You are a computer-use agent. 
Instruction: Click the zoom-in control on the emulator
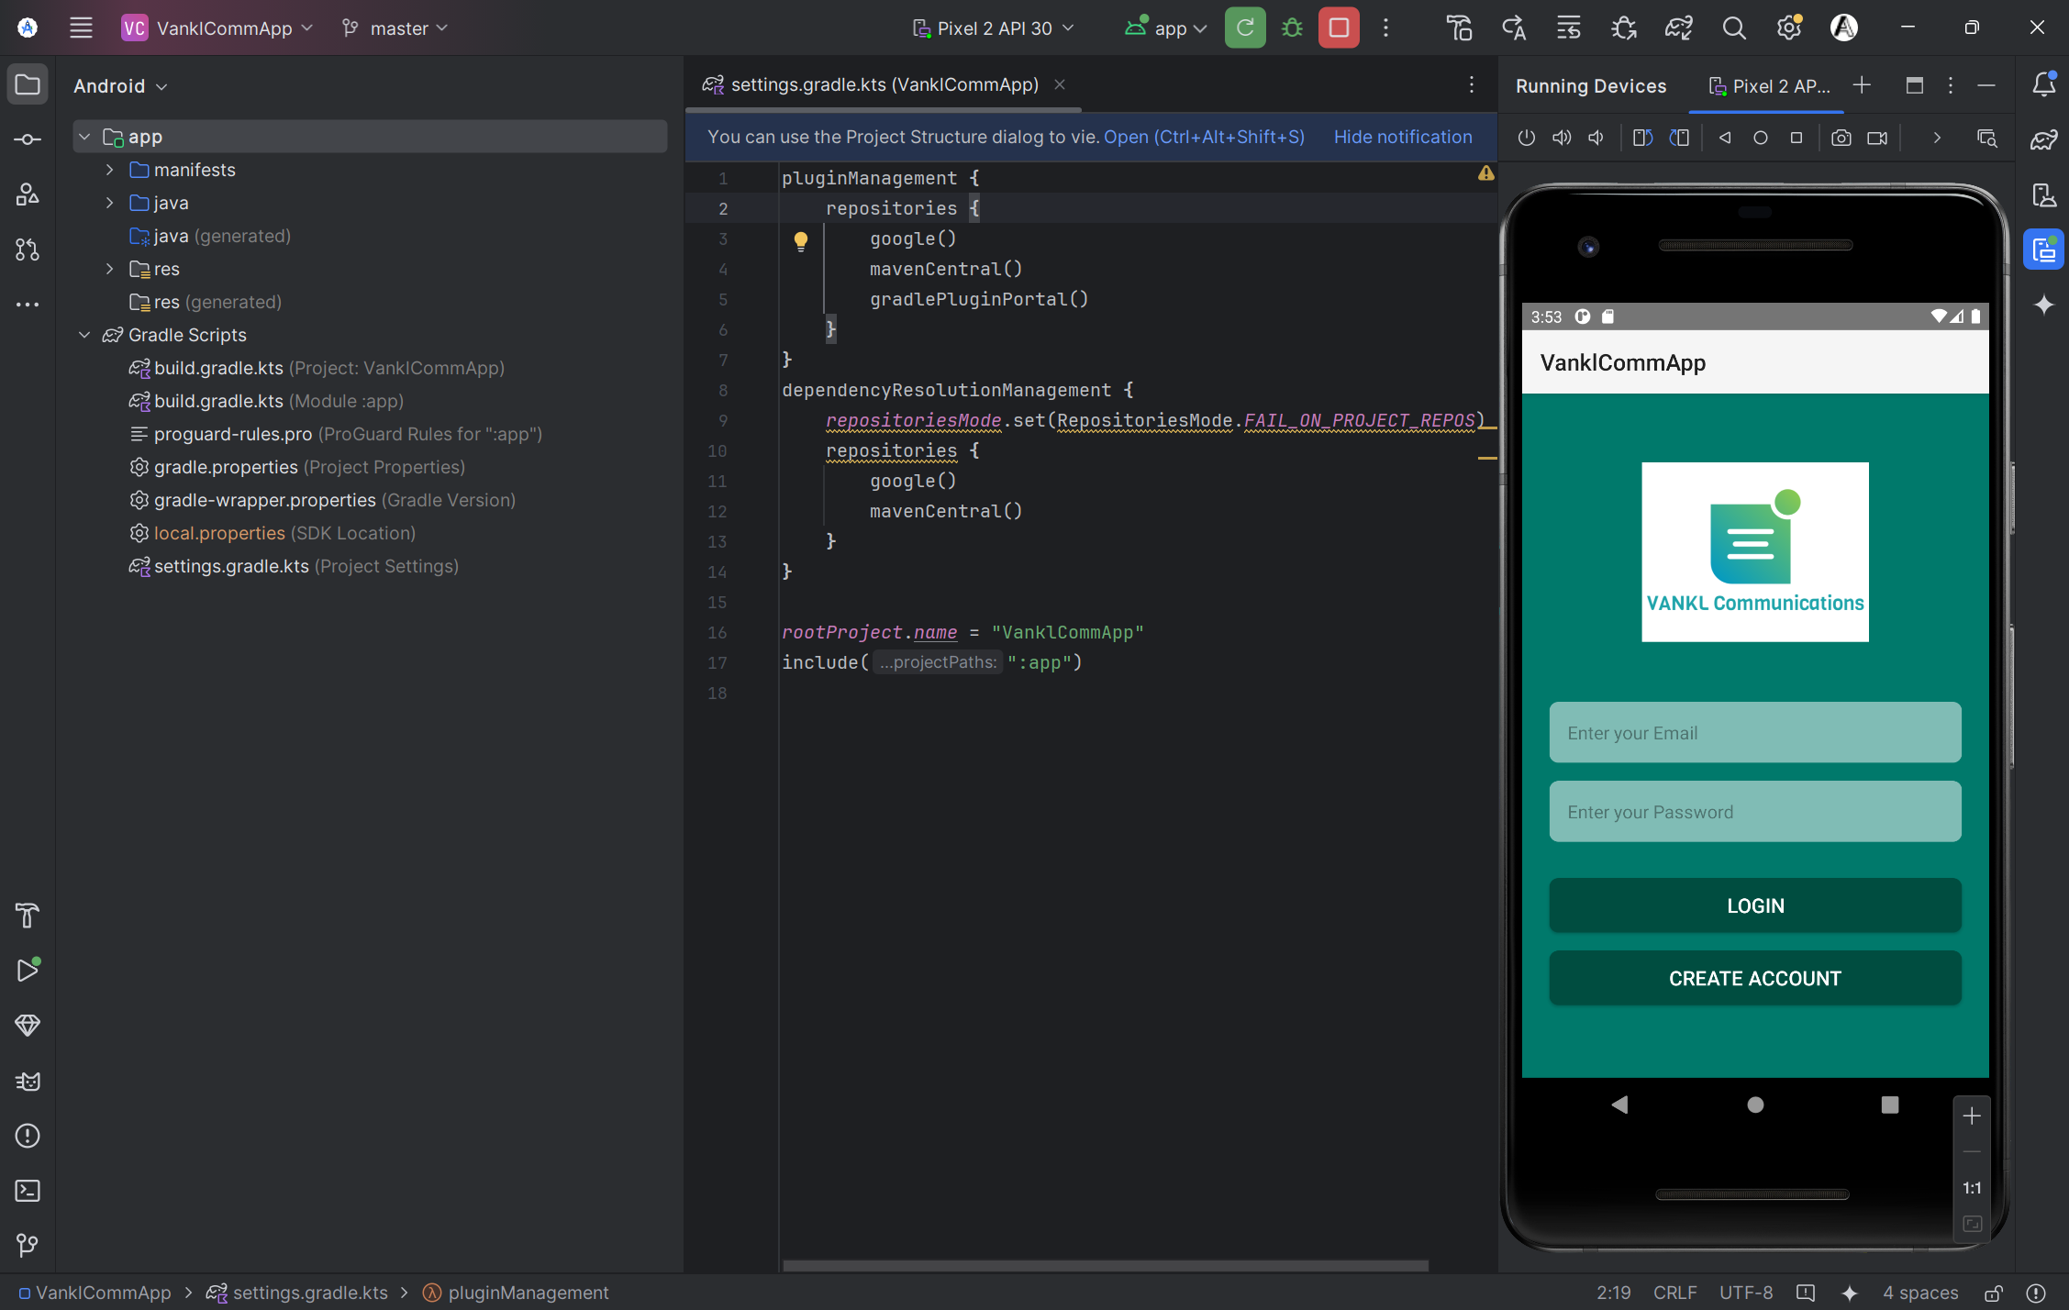(1973, 1116)
